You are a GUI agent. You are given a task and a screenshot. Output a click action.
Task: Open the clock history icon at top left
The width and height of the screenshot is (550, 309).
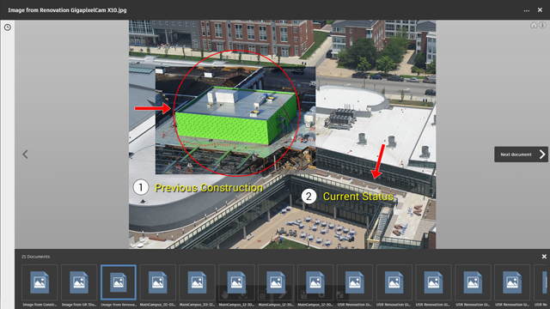pos(8,27)
